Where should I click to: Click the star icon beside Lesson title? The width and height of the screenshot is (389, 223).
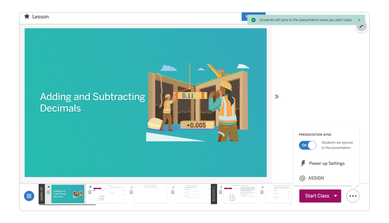pyautogui.click(x=27, y=16)
